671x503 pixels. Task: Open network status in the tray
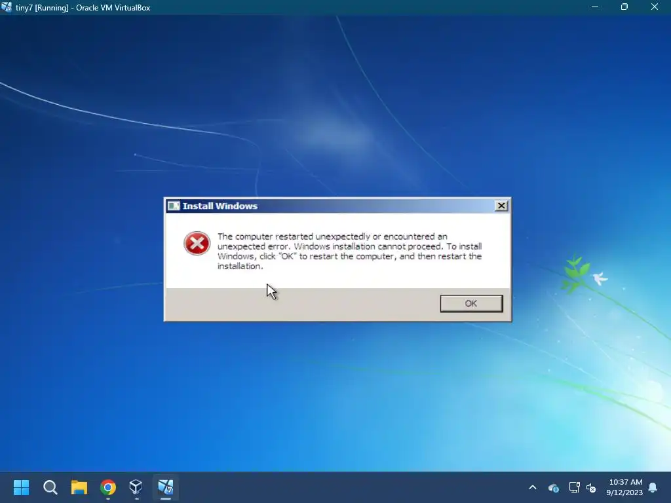coord(574,487)
